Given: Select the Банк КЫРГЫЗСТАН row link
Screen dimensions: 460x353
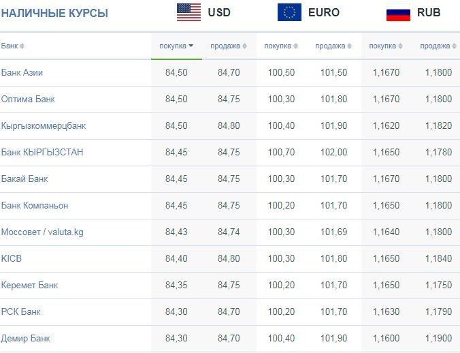Looking at the screenshot, I should (x=42, y=153).
